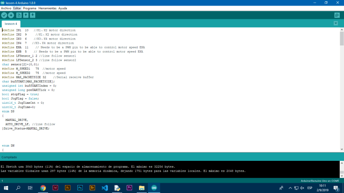Open Visual Studio Code from the taskbar

(104, 188)
